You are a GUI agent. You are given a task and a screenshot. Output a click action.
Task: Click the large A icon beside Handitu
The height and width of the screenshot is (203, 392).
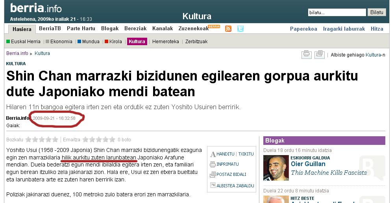(x=213, y=154)
